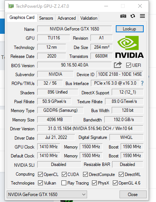This screenshot has width=156, height=202.
Task: Click the Name field NVIDIA GeForce GTX 1650
Action: tap(74, 29)
